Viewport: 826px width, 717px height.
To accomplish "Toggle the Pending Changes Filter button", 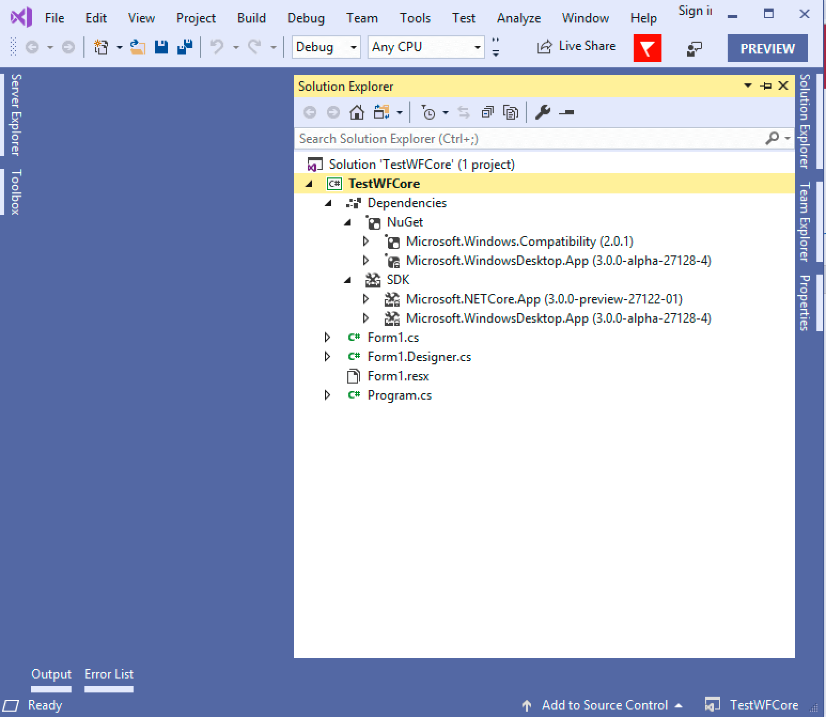I will click(x=428, y=113).
